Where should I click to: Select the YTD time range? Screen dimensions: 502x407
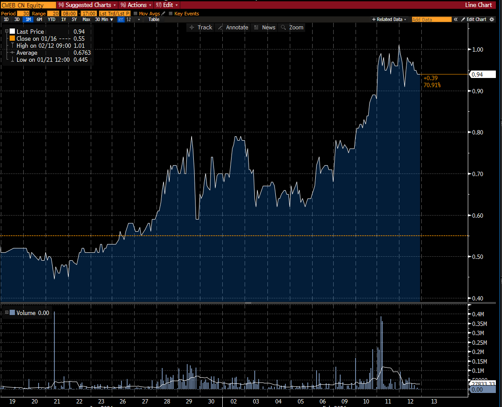(x=51, y=20)
